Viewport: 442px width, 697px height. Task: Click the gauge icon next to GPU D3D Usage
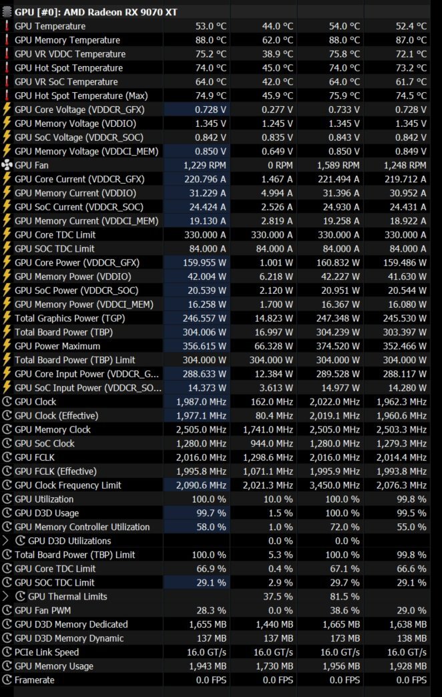[7, 513]
